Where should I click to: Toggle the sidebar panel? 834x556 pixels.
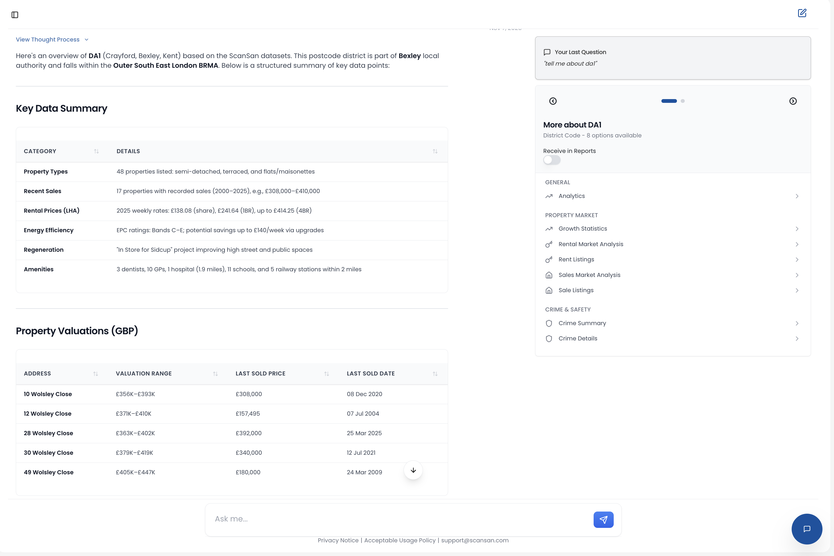(15, 15)
